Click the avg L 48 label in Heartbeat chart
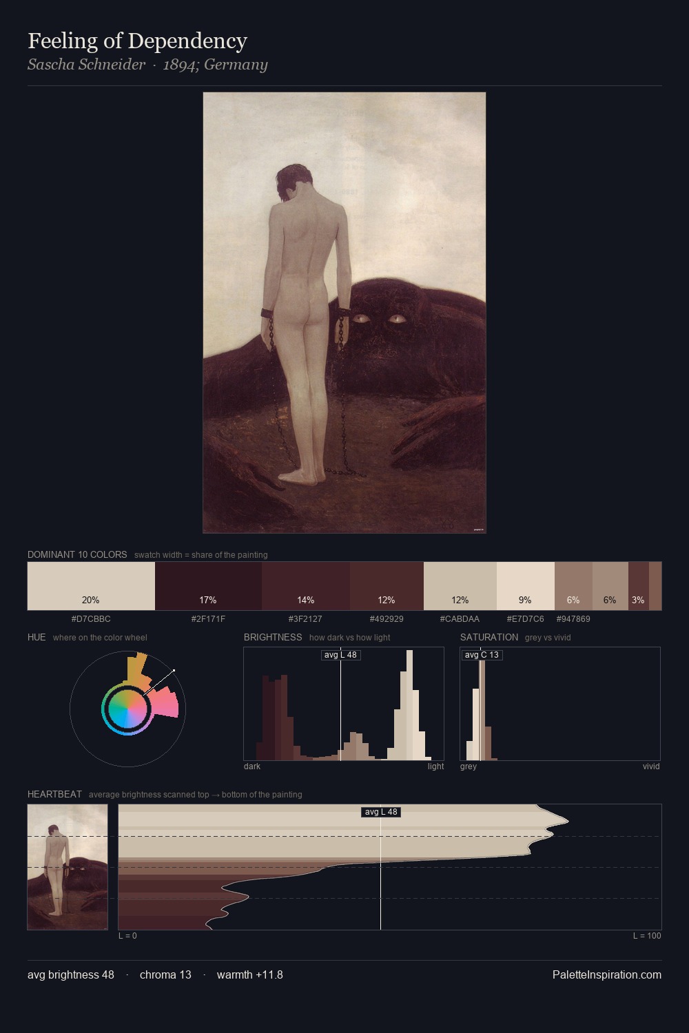689x1033 pixels. click(381, 812)
